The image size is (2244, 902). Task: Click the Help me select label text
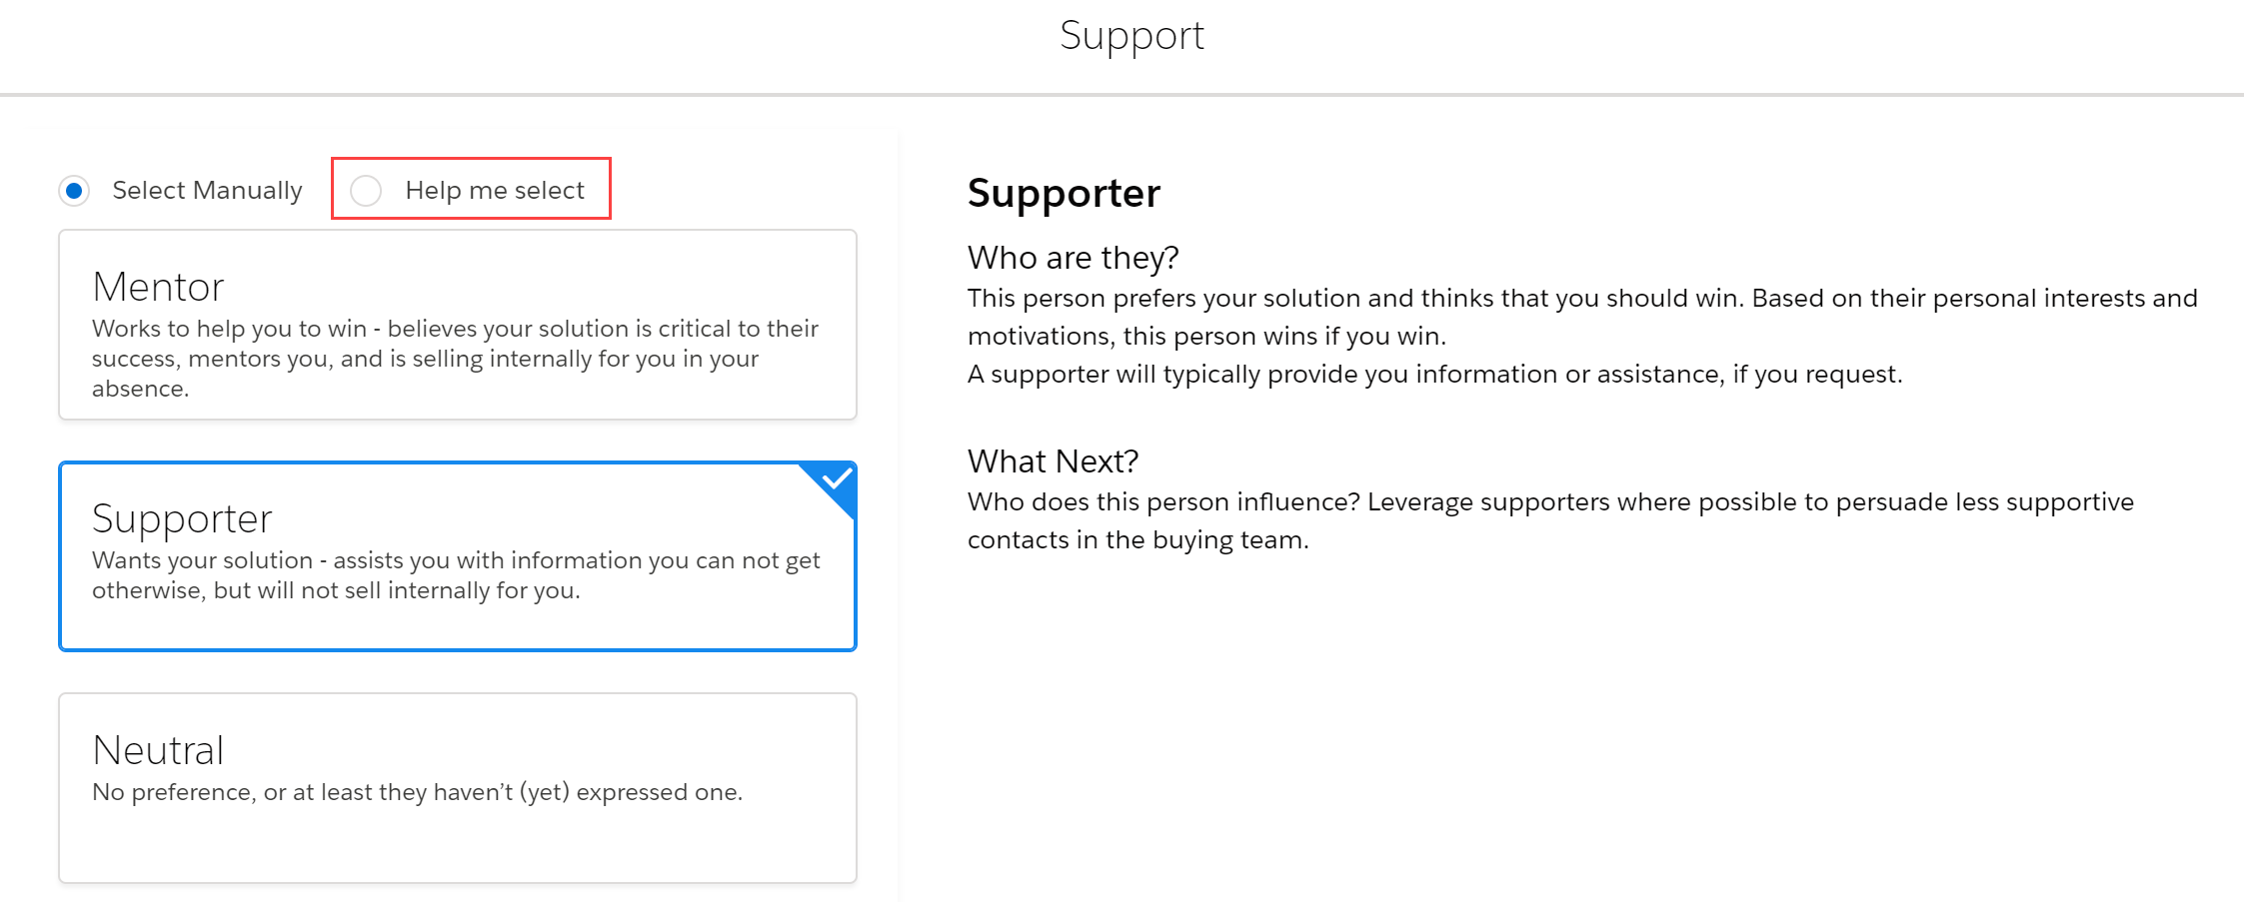point(495,190)
